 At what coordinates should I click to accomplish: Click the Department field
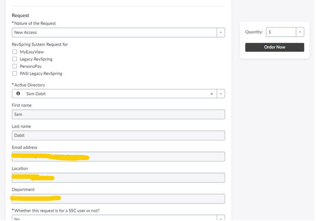coord(119,199)
